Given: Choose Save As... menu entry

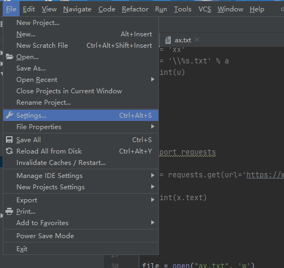Looking at the screenshot, I should pyautogui.click(x=81, y=68).
